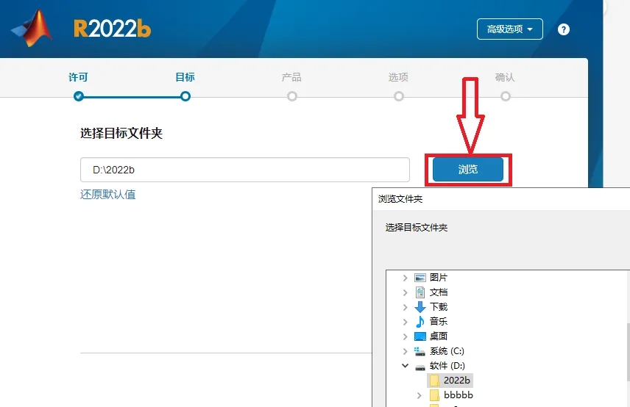Open the 高级选项 dropdown
630x407 pixels.
point(510,29)
